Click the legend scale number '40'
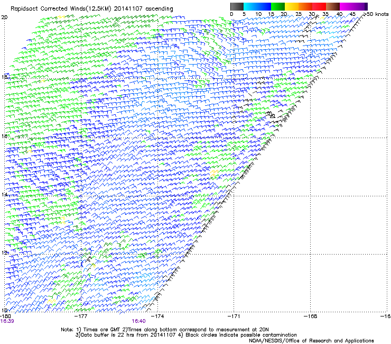Screen dimensions: 391x344 [x=339, y=14]
